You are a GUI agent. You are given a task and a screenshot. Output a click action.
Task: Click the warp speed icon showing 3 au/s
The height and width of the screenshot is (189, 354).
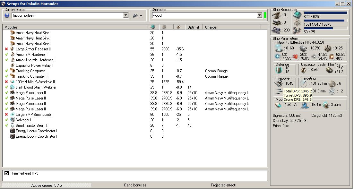[325, 105]
